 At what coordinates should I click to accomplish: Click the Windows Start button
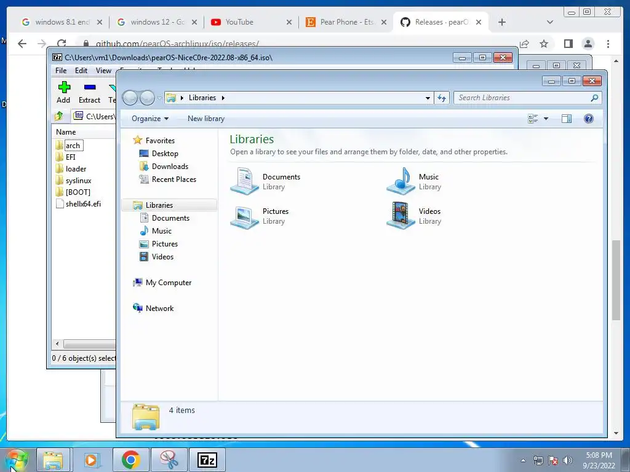tap(17, 461)
